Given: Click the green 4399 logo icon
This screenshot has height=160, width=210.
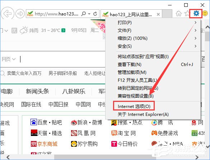Looking at the screenshot, I should click(x=195, y=133).
